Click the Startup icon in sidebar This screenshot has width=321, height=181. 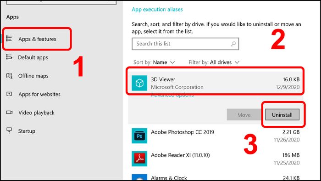[9, 130]
